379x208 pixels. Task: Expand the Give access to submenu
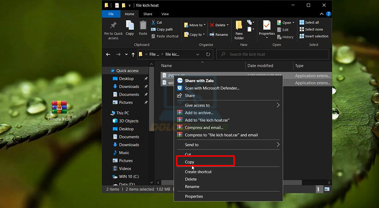tap(278, 105)
